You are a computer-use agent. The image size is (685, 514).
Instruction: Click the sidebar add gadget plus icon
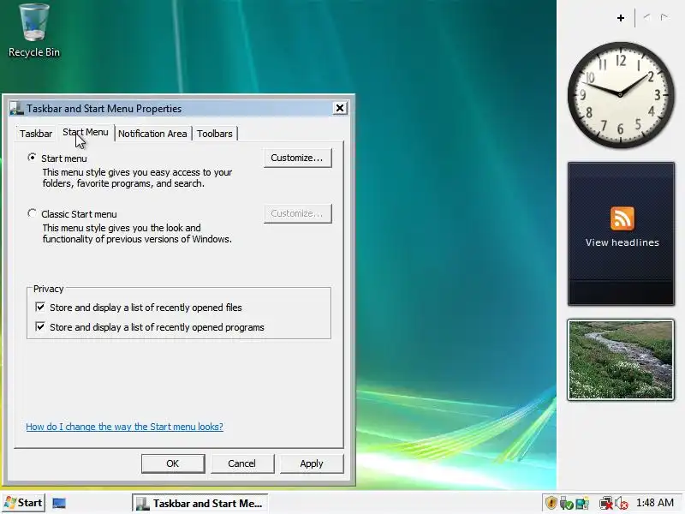[620, 18]
